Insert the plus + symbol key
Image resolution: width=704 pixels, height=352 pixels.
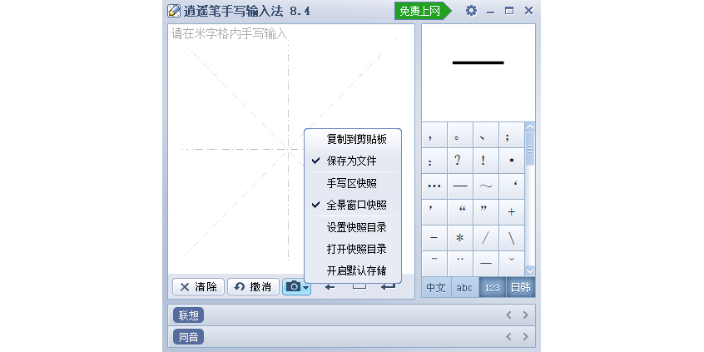pyautogui.click(x=512, y=212)
